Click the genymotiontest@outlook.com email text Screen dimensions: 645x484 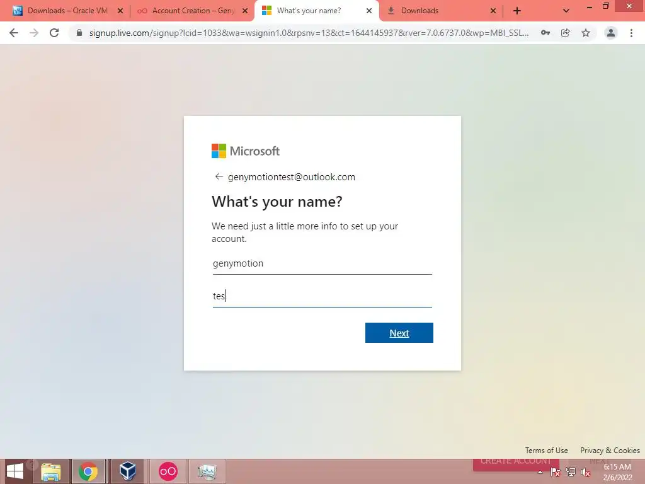[291, 177]
